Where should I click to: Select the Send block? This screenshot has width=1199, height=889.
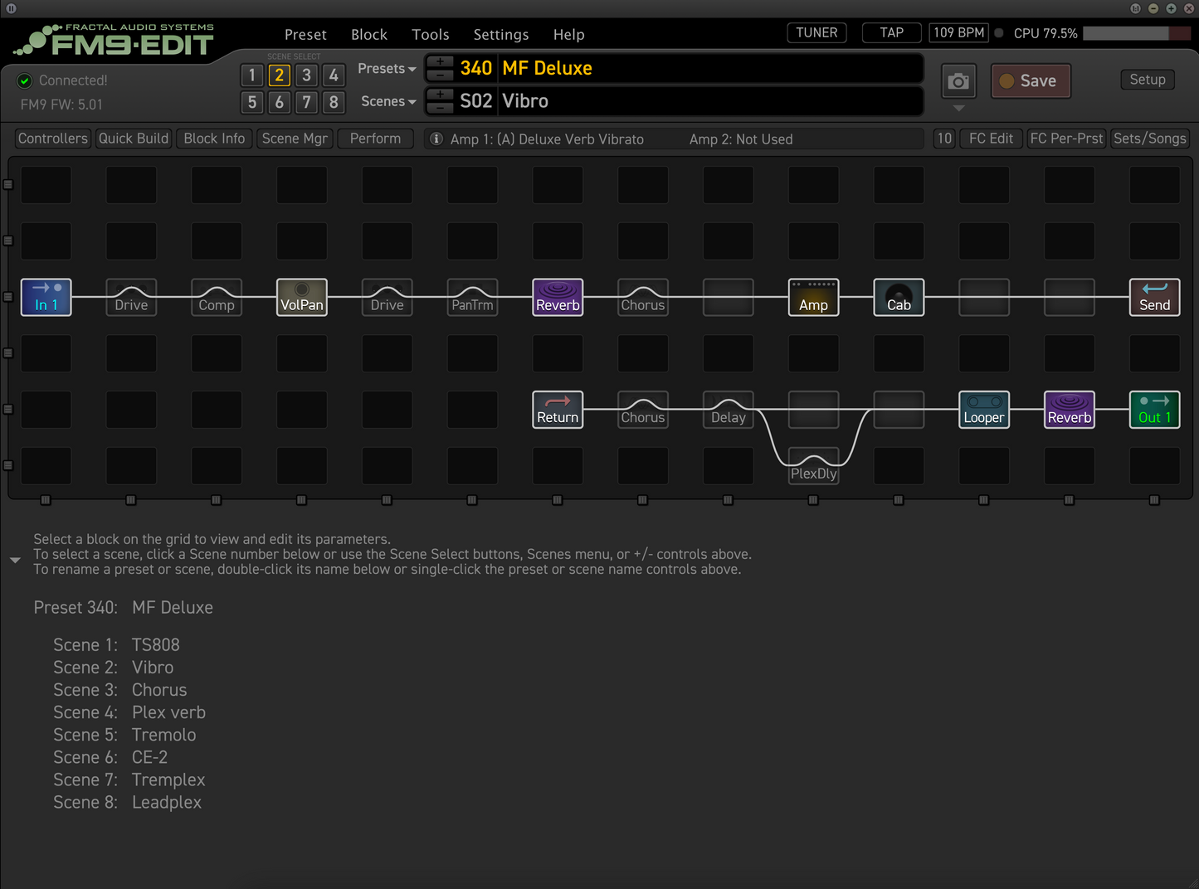[1155, 297]
